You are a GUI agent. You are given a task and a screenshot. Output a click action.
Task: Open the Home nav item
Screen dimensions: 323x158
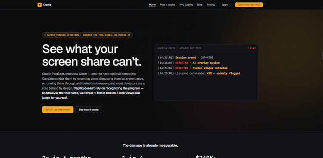pyautogui.click(x=152, y=5)
